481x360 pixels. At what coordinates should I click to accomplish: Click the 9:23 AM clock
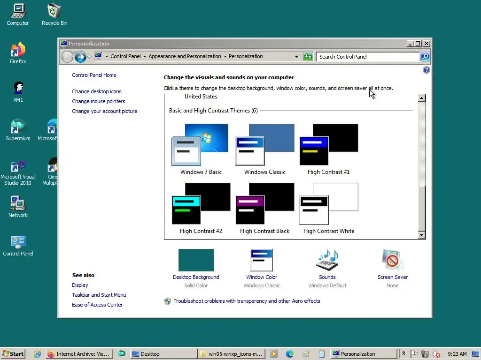point(457,354)
